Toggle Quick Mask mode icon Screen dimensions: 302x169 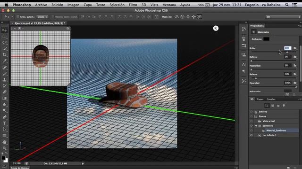tap(4, 167)
